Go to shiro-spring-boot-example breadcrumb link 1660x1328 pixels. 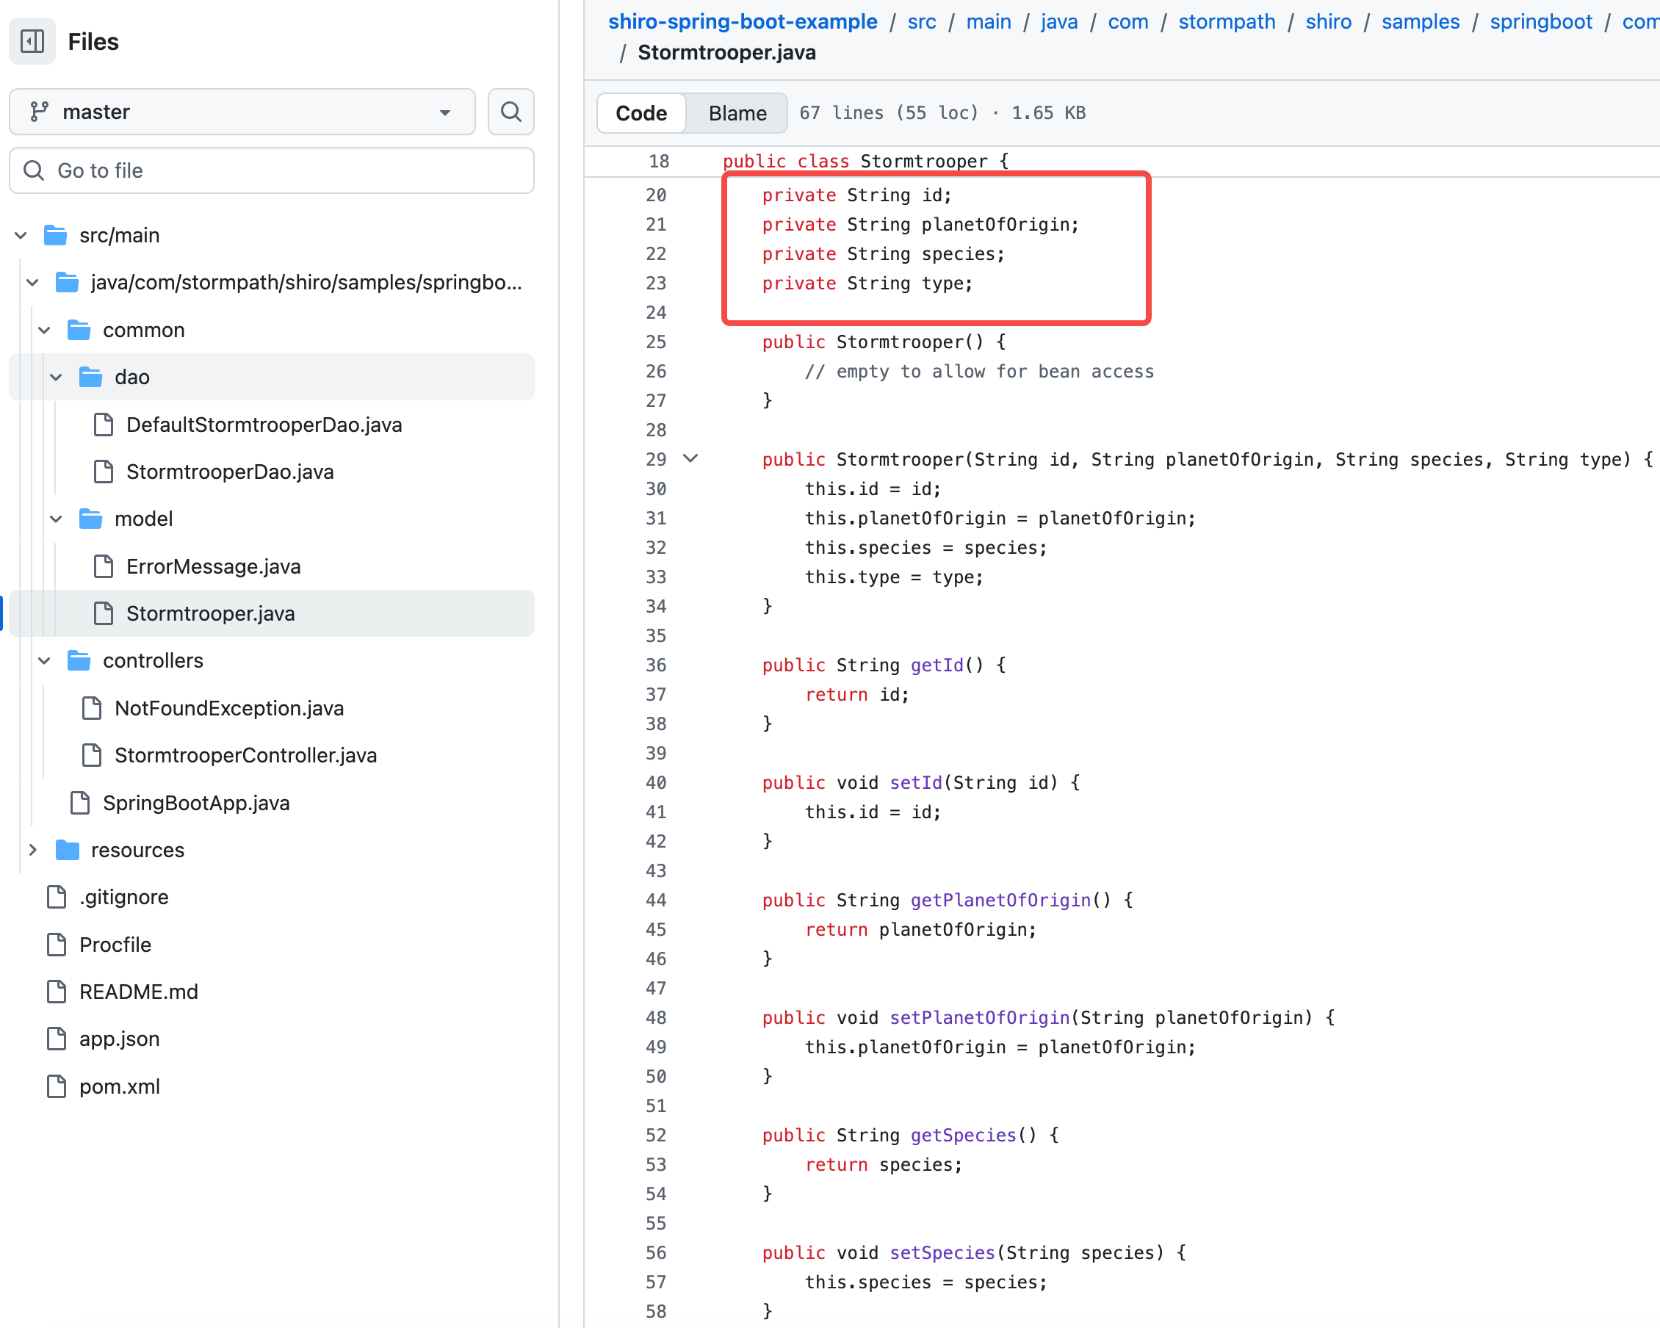[x=743, y=21]
